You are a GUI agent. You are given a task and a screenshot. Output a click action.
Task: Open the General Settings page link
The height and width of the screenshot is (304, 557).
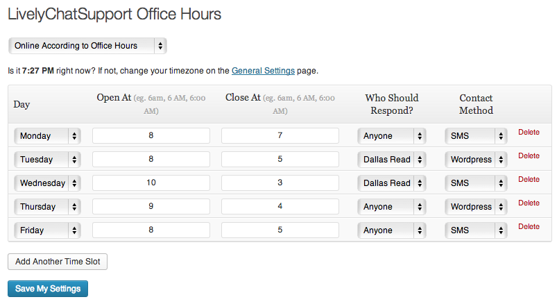pos(263,71)
